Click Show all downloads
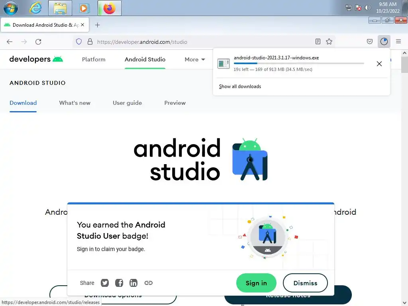408x306 pixels. (x=240, y=86)
